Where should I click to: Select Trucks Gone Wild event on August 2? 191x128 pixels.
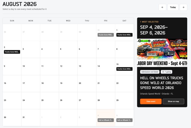[x=12, y=52]
